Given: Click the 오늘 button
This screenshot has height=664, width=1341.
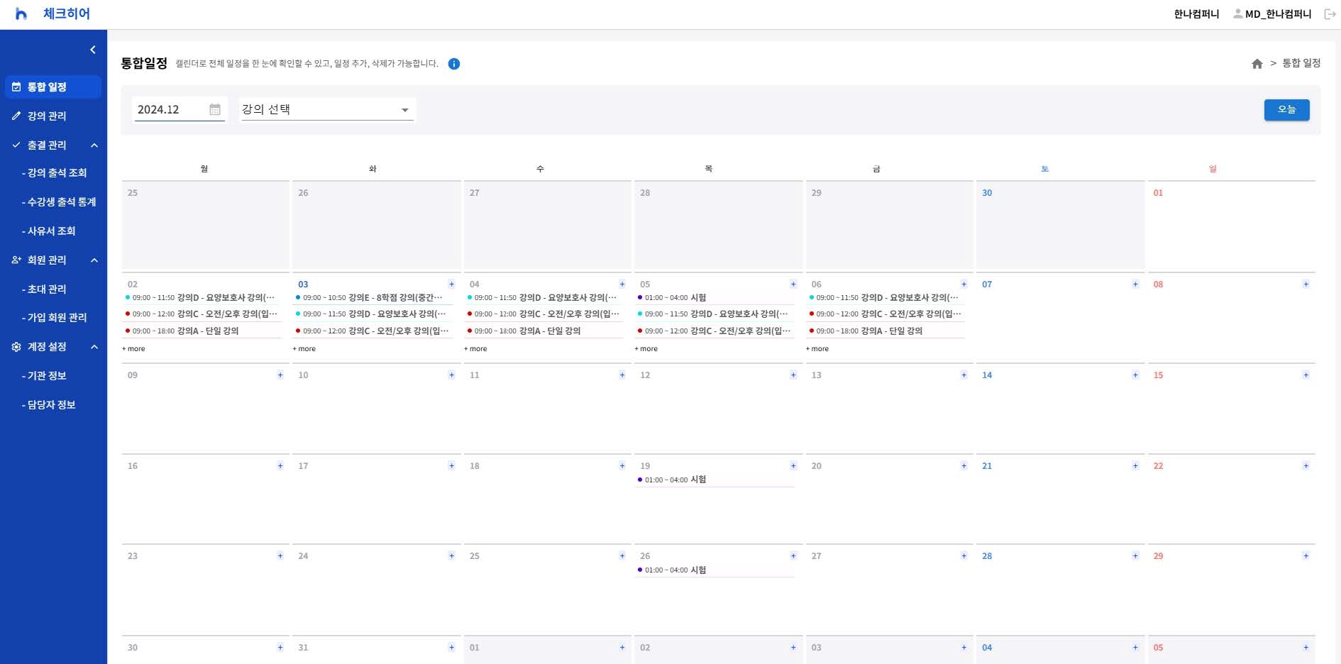Looking at the screenshot, I should [x=1286, y=109].
